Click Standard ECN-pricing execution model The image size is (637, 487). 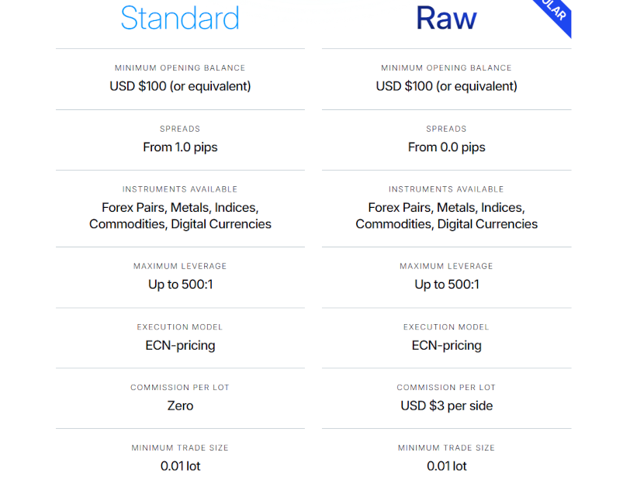180,345
